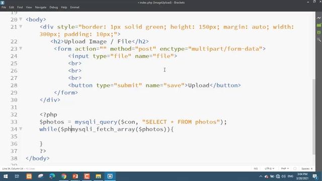Open the Help menu
Viewport: 322px width, 181px height.
(64, 7)
